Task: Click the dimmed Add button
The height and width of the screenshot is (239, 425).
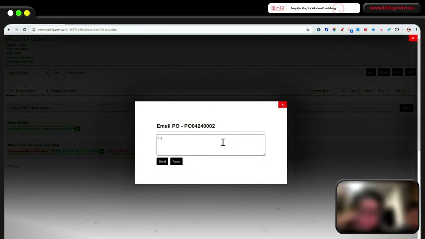Action: click(x=371, y=72)
